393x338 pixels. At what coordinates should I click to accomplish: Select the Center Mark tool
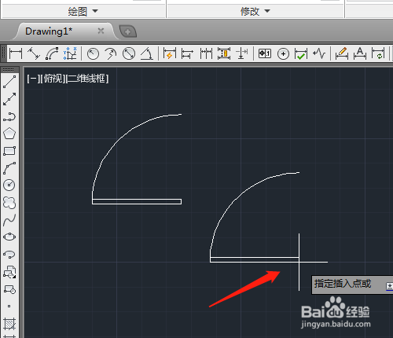point(283,54)
